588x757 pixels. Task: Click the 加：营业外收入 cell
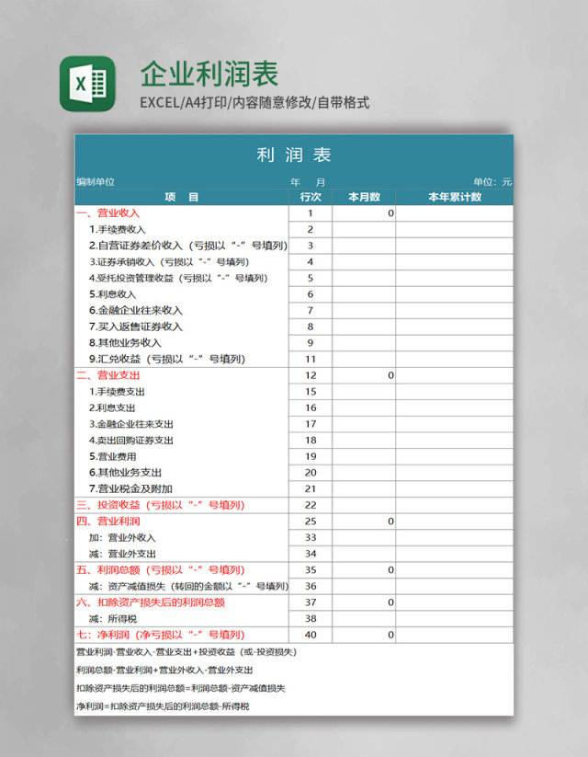(182, 538)
